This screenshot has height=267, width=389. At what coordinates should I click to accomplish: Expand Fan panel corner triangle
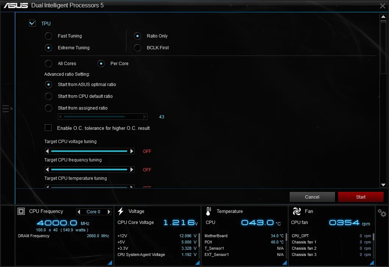point(372,263)
